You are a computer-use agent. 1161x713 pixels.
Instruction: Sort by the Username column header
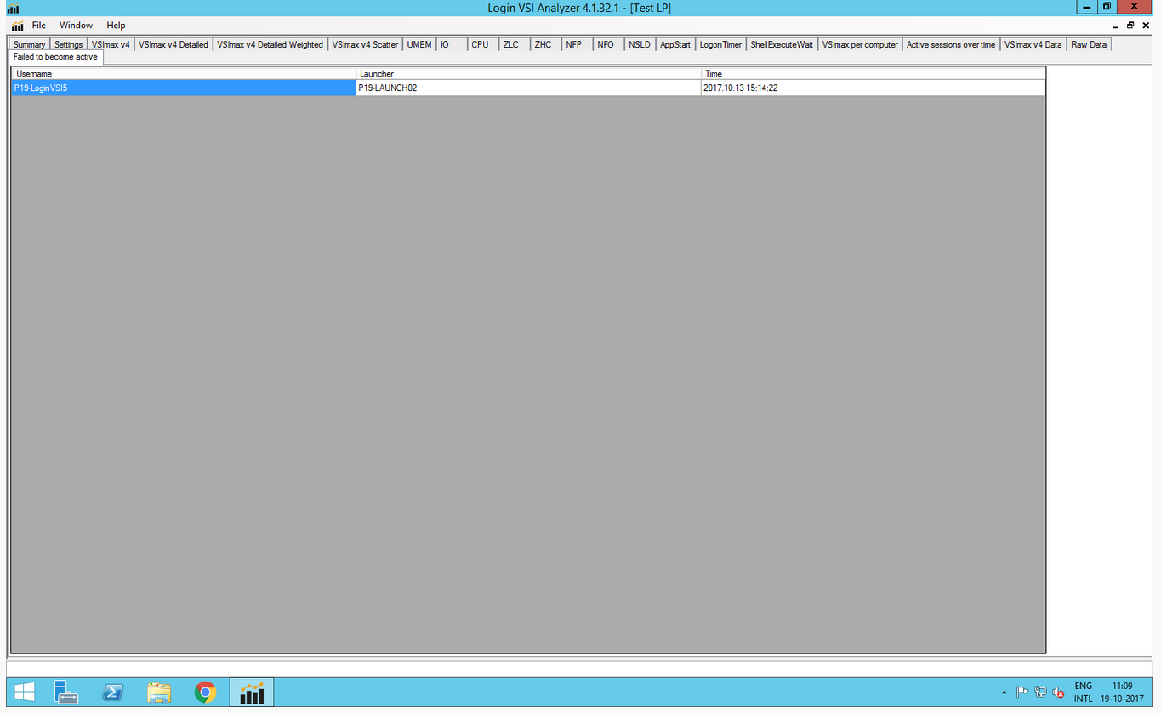click(x=184, y=74)
